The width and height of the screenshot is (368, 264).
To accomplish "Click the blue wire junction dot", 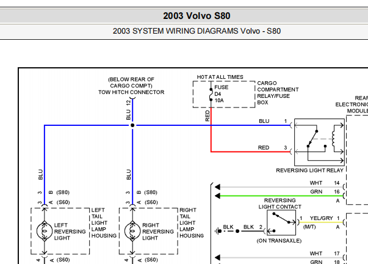I will click(132, 125).
